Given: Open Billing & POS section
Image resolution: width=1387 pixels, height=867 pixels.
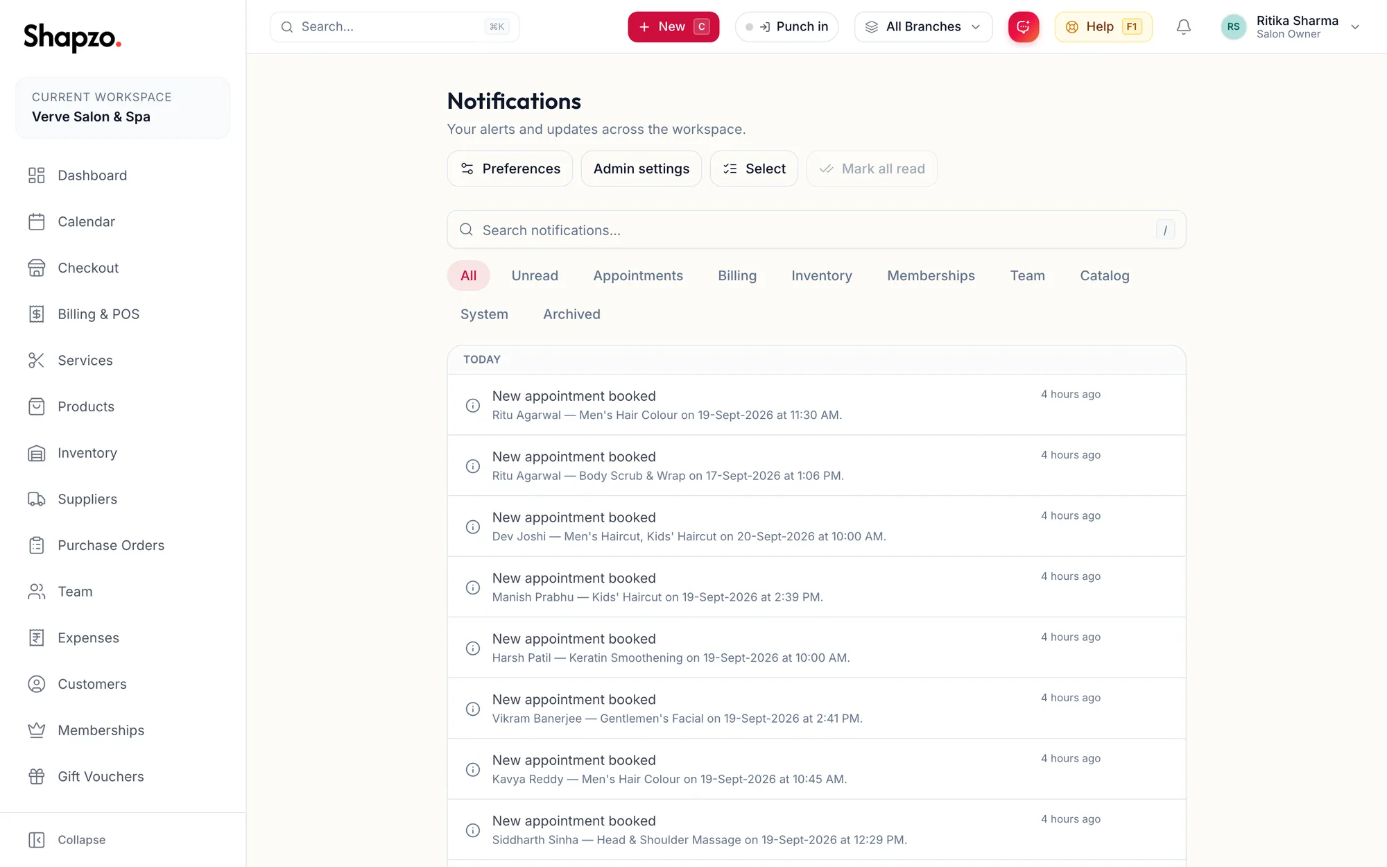Looking at the screenshot, I should tap(123, 314).
